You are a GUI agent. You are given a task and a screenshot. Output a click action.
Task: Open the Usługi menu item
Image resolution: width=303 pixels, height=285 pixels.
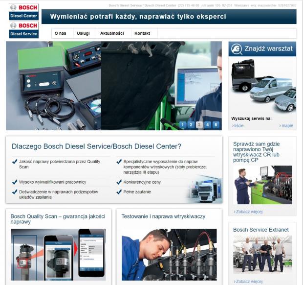[83, 33]
